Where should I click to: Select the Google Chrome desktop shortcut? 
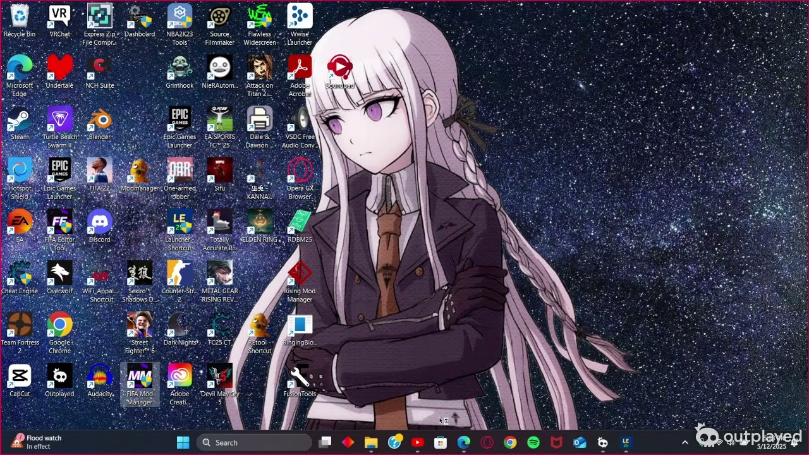(59, 332)
